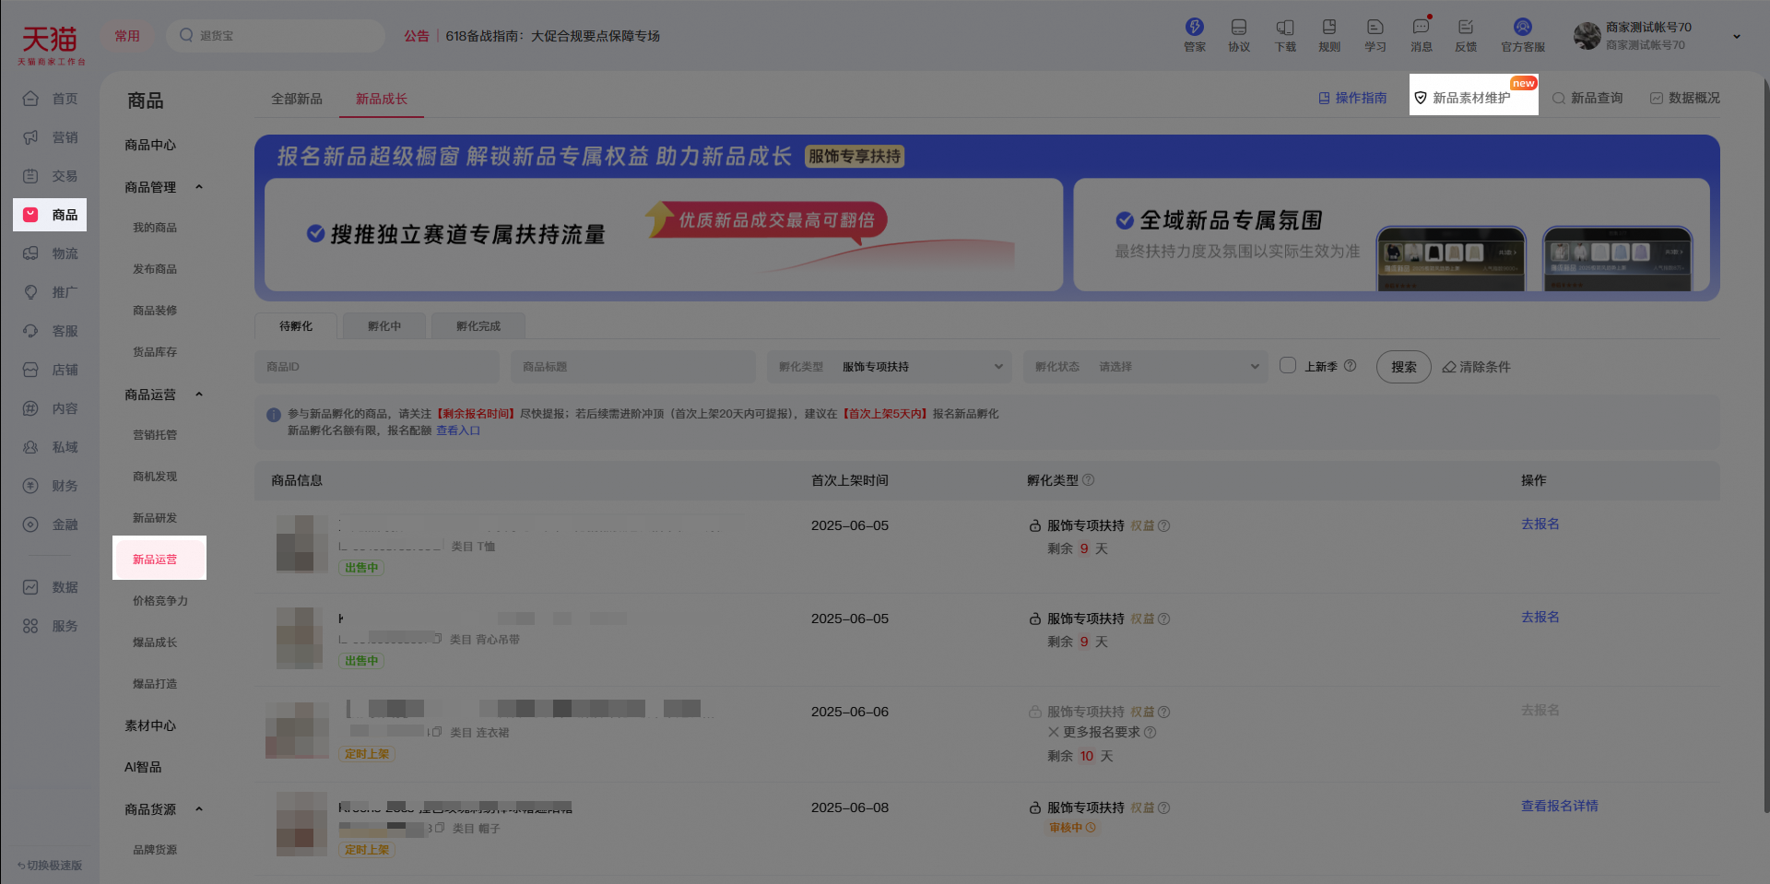This screenshot has height=884, width=1770.
Task: Click the 财务 finance sidebar icon
Action: click(30, 486)
